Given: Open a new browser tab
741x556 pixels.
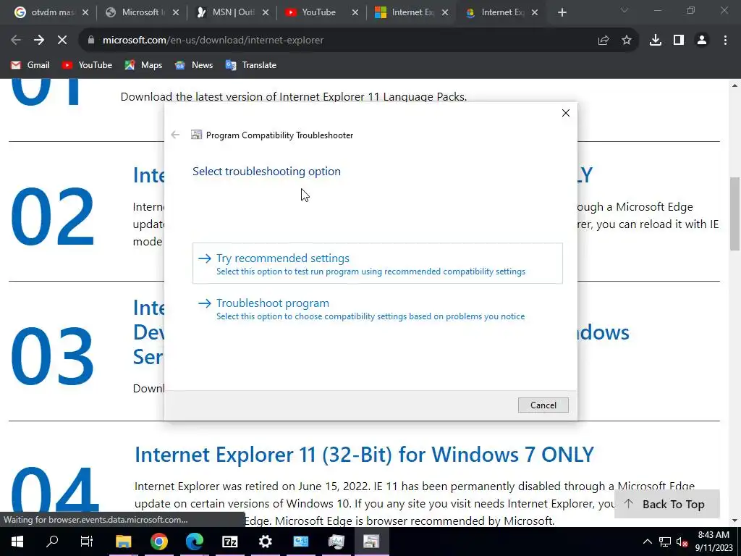Looking at the screenshot, I should (562, 13).
